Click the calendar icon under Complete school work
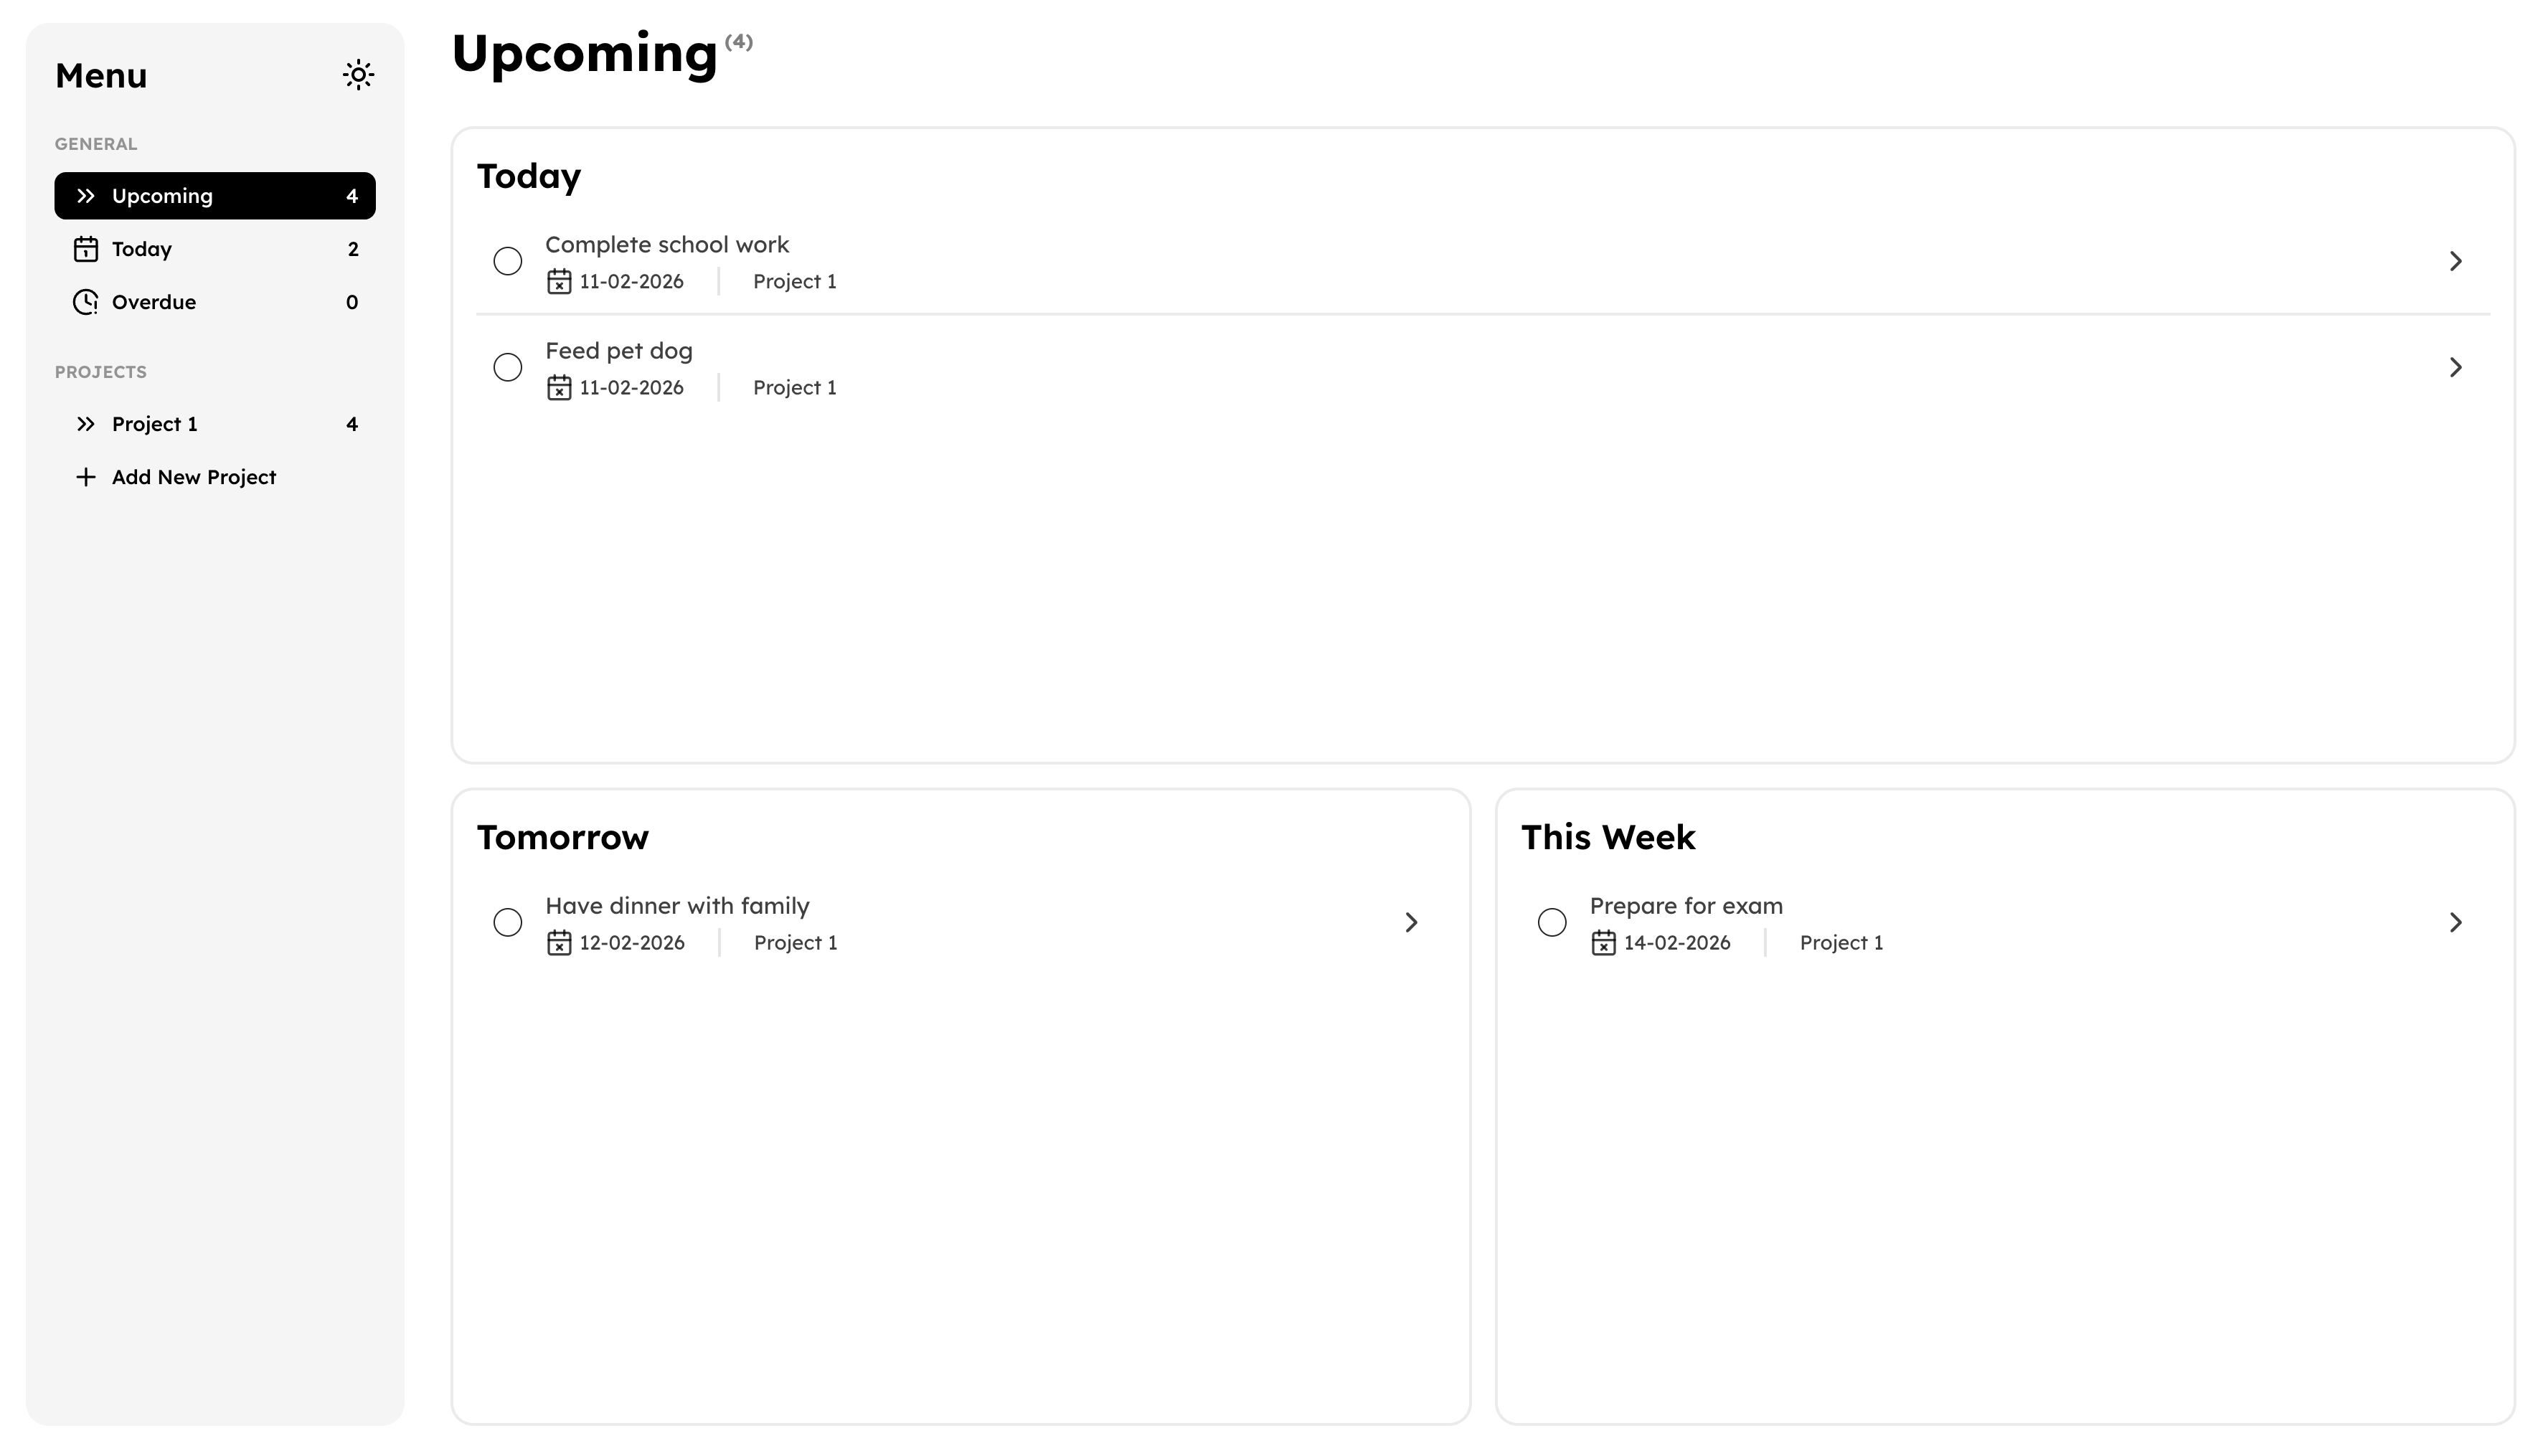Screen dimensions: 2548x1456 559,282
